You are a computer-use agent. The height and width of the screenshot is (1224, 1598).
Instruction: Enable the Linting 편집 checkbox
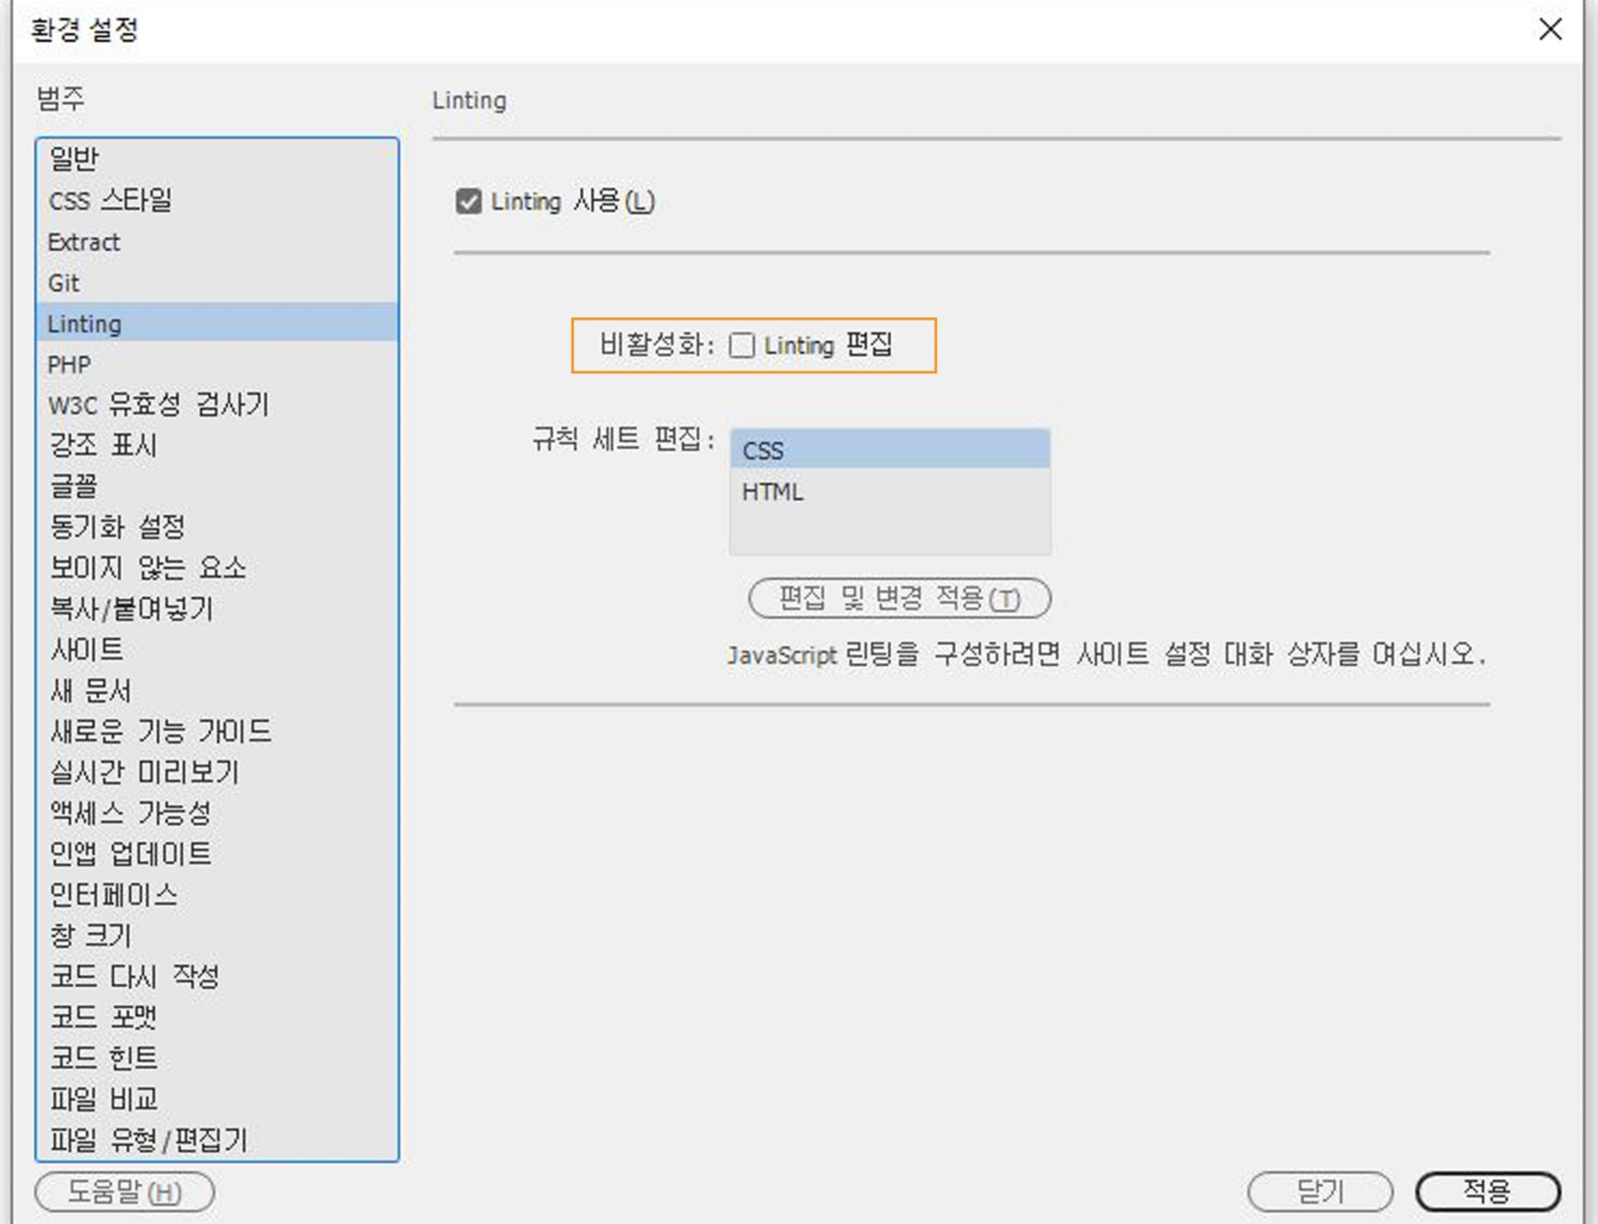point(742,346)
